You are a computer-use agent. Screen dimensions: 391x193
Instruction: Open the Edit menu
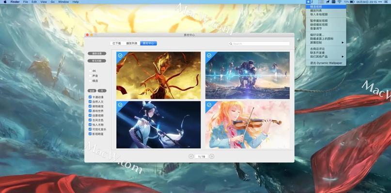(x=34, y=2)
